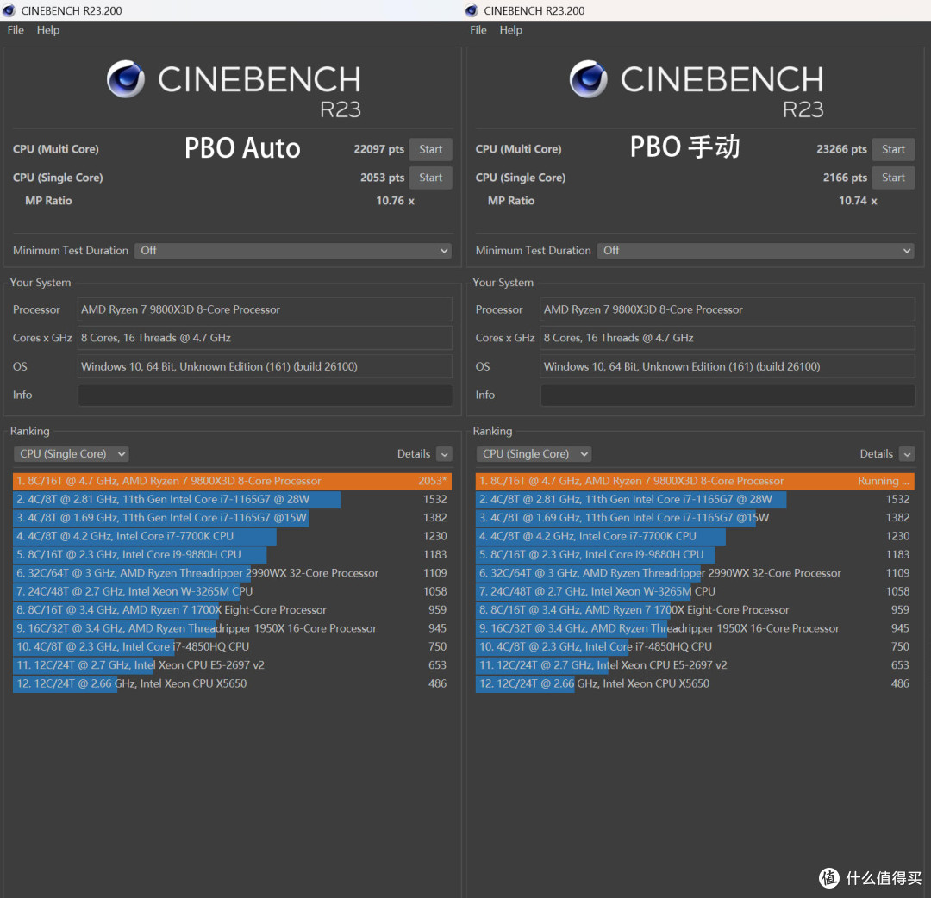Click OS field in left window
The image size is (931, 898).
tap(265, 366)
